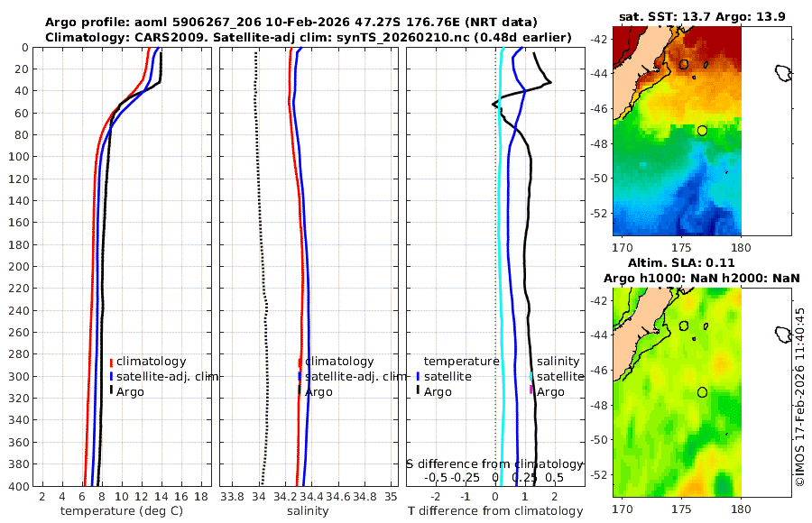Click the Climatology CARS2009 subtitle line
The width and height of the screenshot is (812, 523).
[309, 37]
